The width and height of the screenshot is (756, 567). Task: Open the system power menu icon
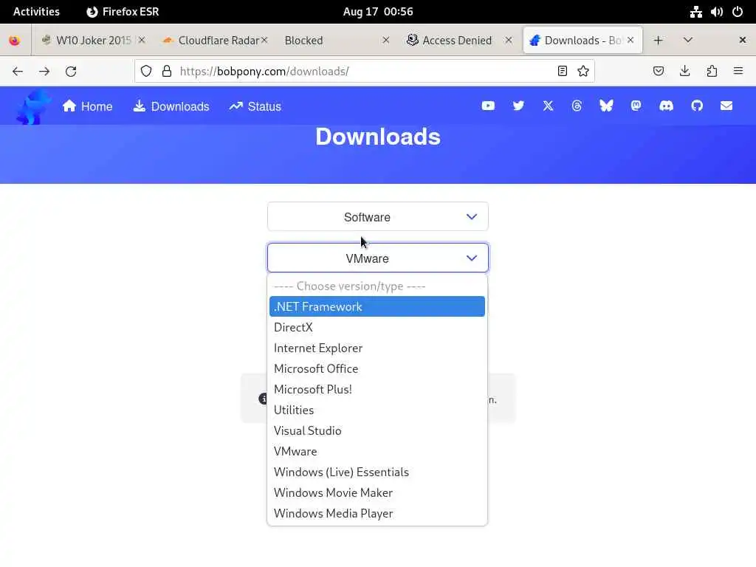(738, 12)
